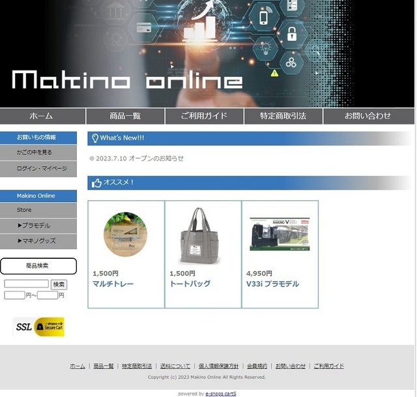Screen dimensions: 417x397
Task: Open the オープンのお知らせ news entry
Action: [139, 158]
